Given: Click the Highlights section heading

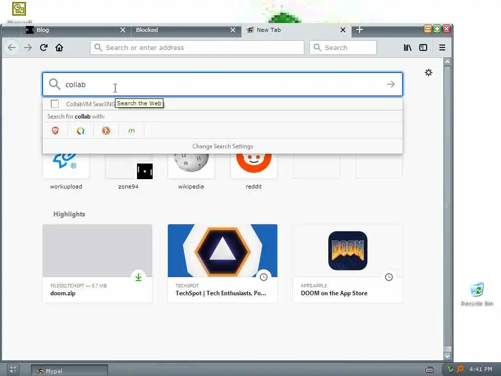Looking at the screenshot, I should (x=69, y=214).
